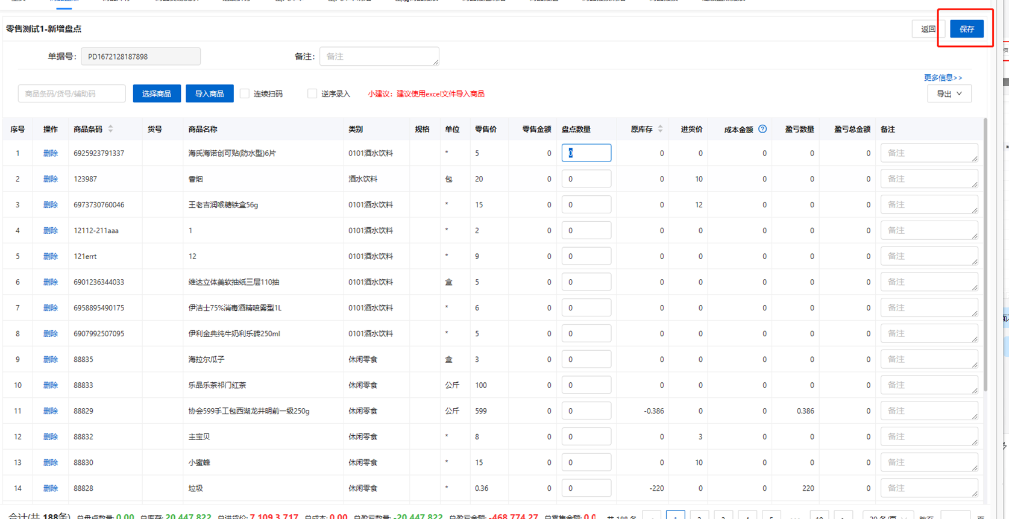This screenshot has width=1009, height=519.
Task: Edit 盘点数量 for 垃圾 row
Action: (x=586, y=488)
